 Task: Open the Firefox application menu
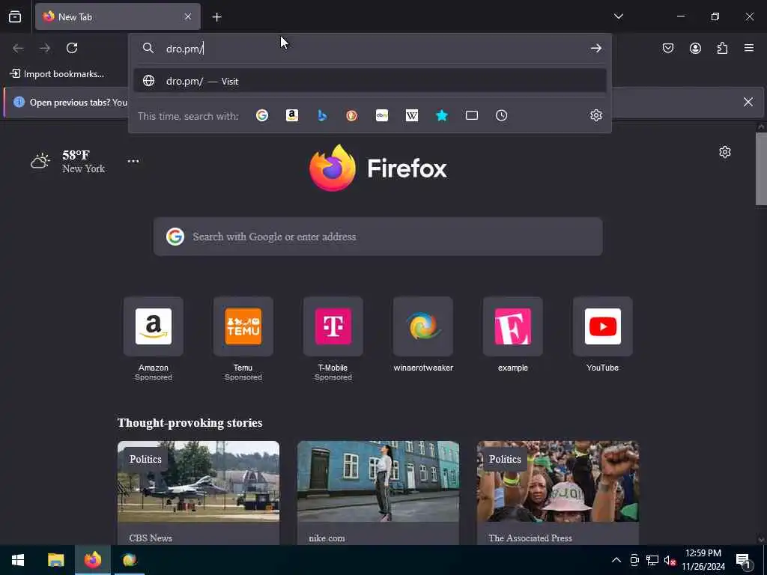point(749,48)
